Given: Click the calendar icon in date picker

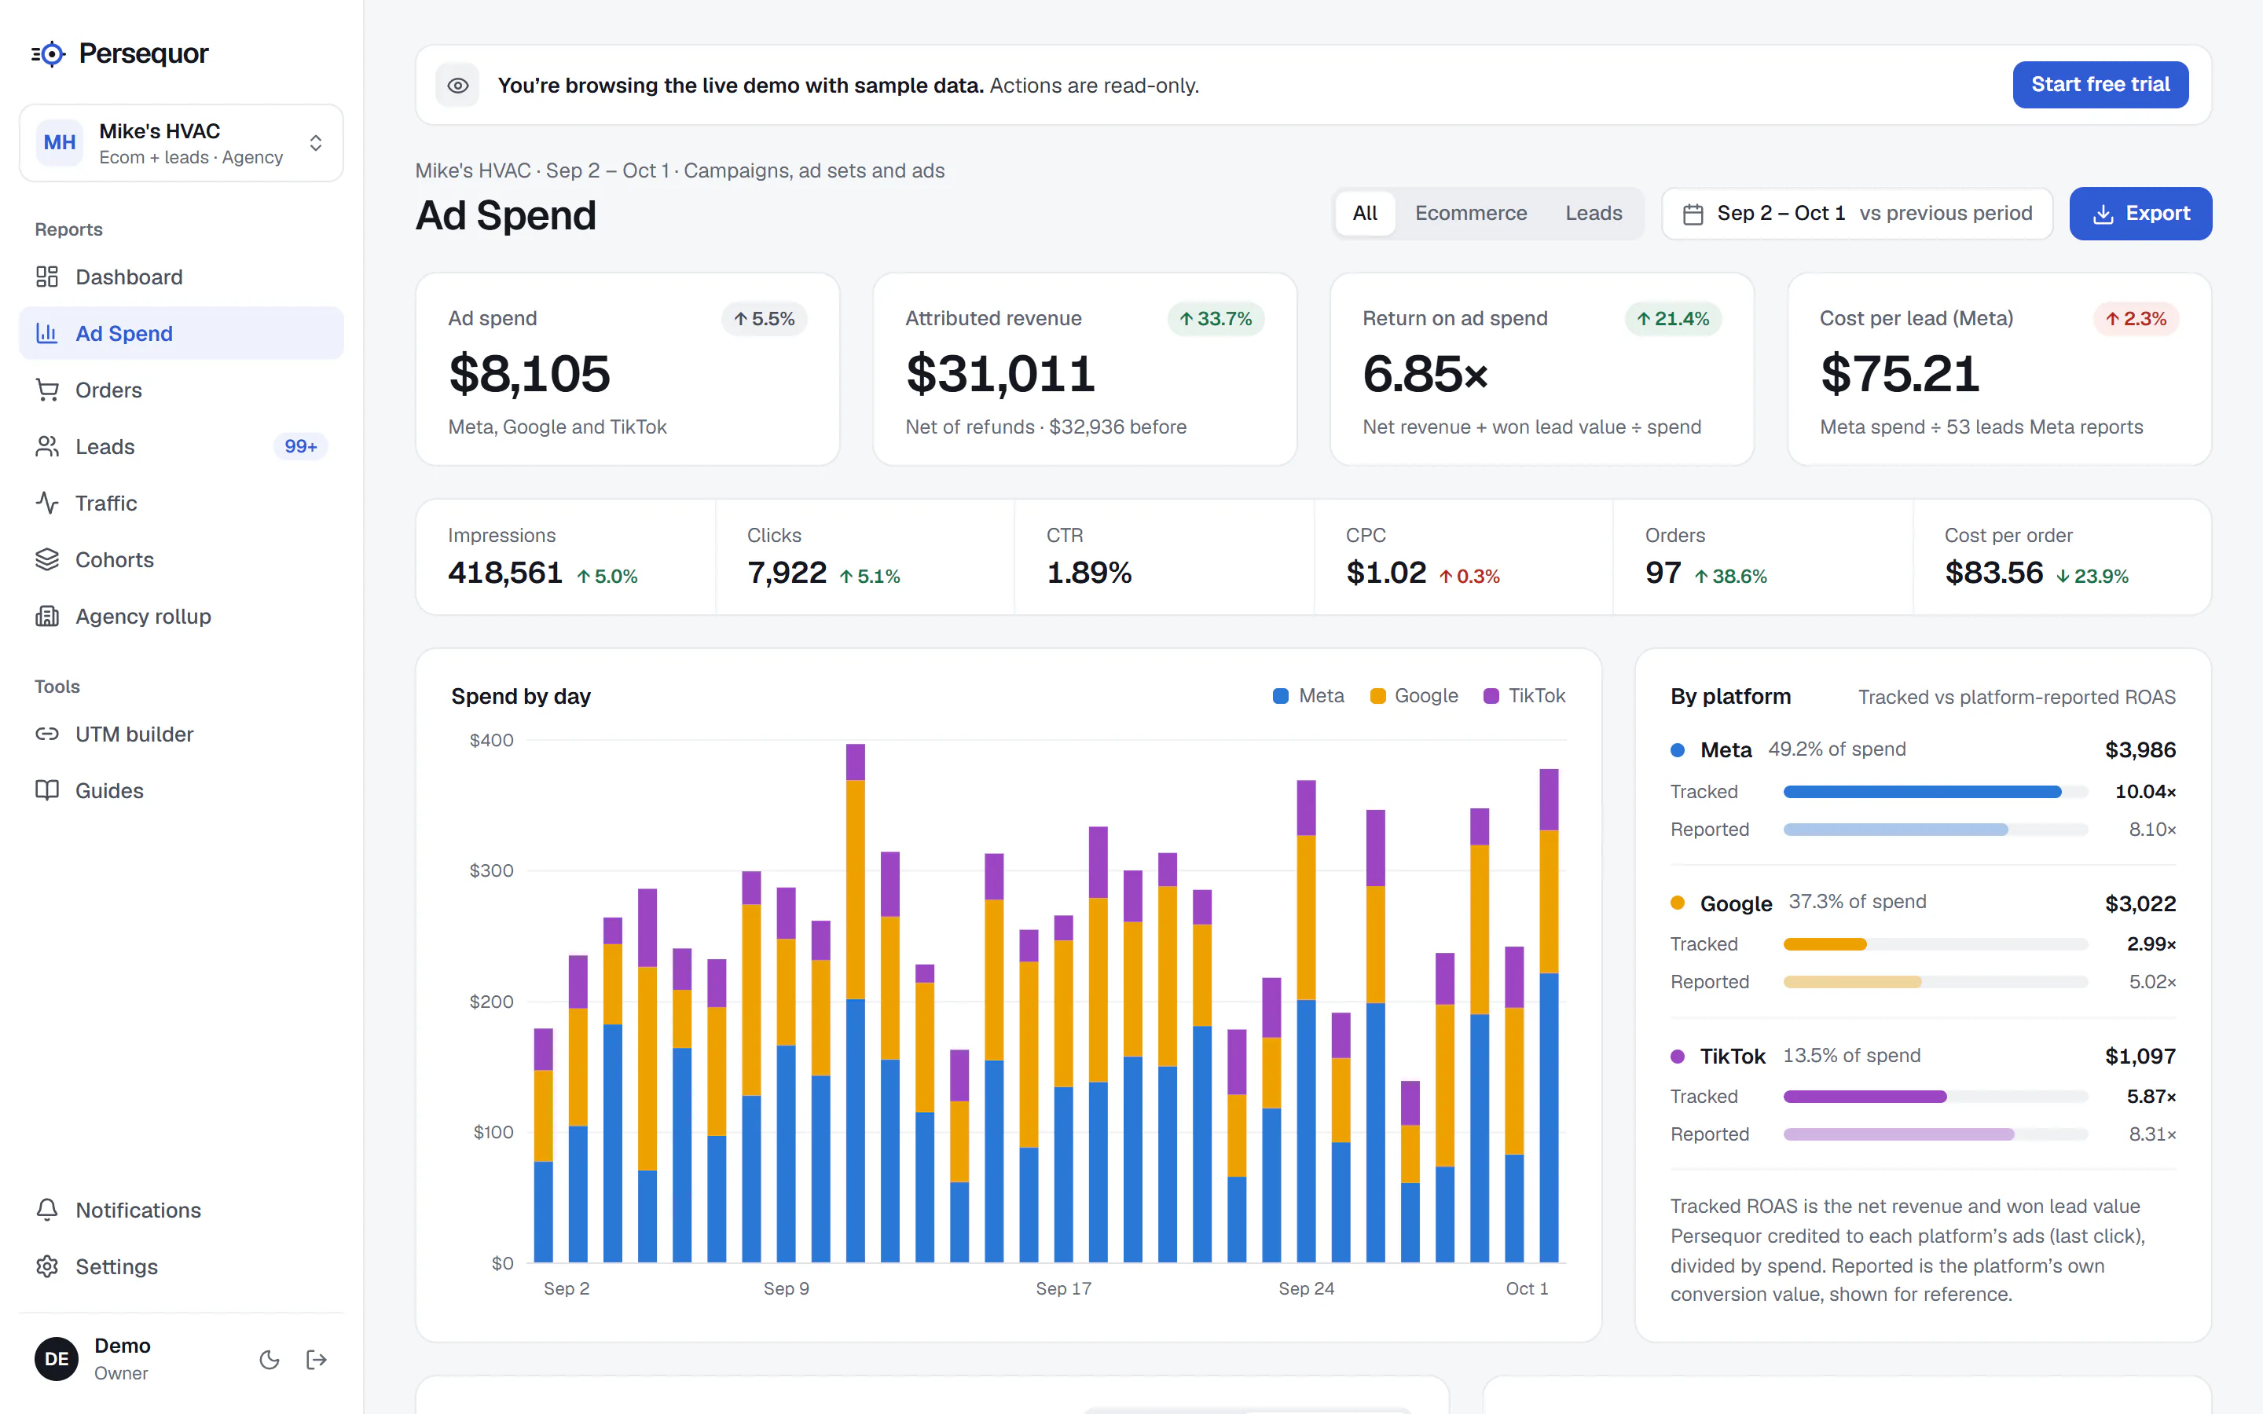Looking at the screenshot, I should (1693, 214).
